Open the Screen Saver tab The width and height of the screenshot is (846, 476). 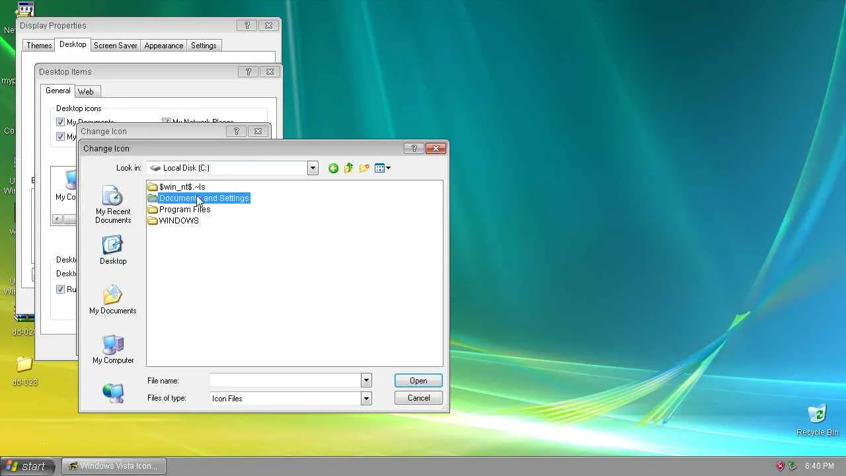pyautogui.click(x=116, y=46)
